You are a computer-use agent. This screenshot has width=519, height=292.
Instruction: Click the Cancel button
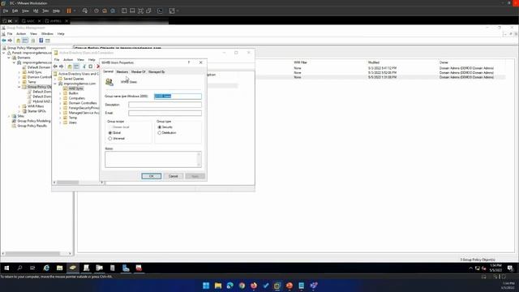[173, 176]
